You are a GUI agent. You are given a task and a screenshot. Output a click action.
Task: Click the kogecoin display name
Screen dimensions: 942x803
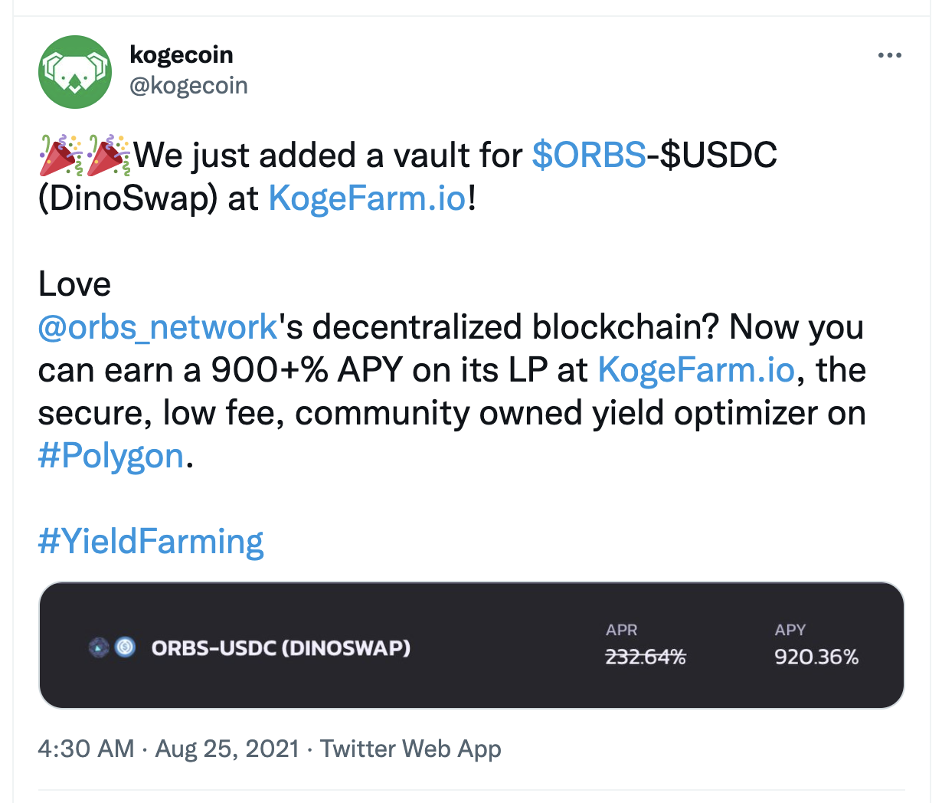pyautogui.click(x=182, y=54)
